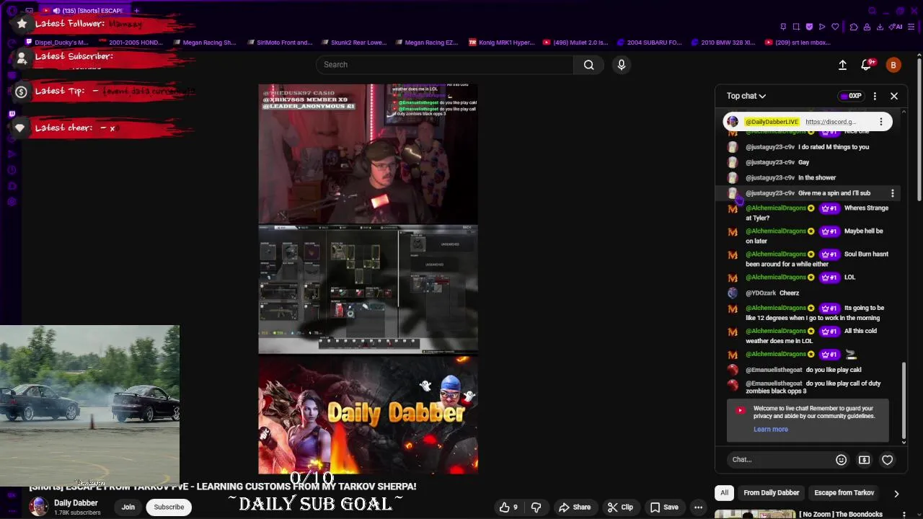Screen dimensions: 923x519
Task: Select the All filter chip
Action: 724,493
